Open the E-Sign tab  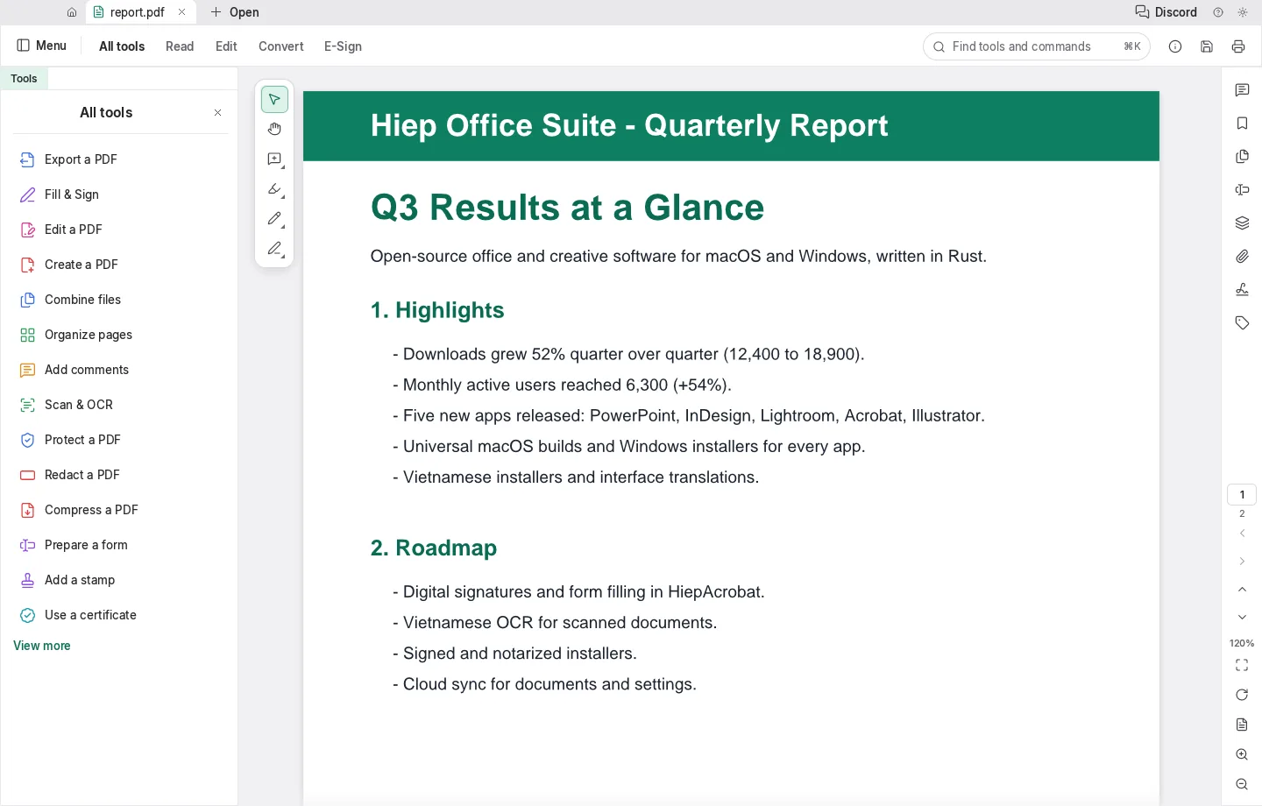tap(343, 46)
